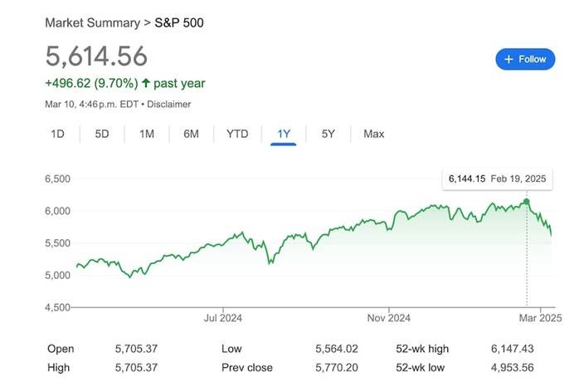Click the 6,144.15 Feb 19 tooltip

pos(498,179)
